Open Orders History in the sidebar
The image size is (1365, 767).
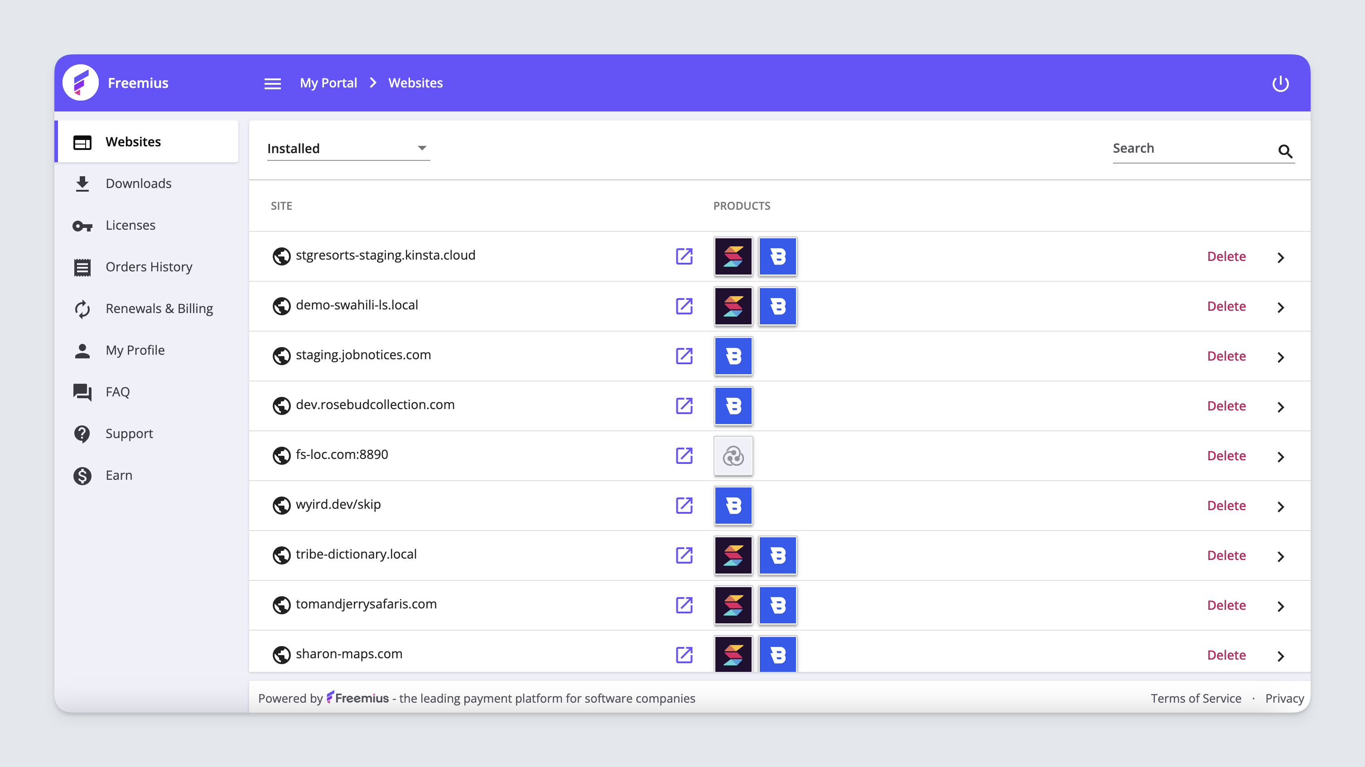147,267
